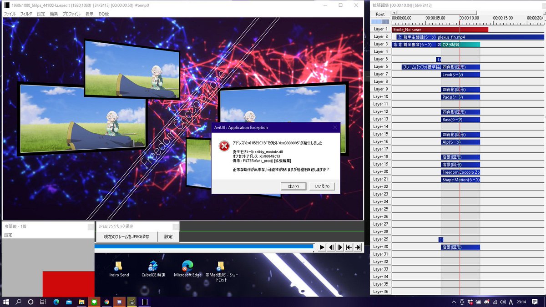Click 現在のフレームをJPEG保存 button

pos(126,237)
